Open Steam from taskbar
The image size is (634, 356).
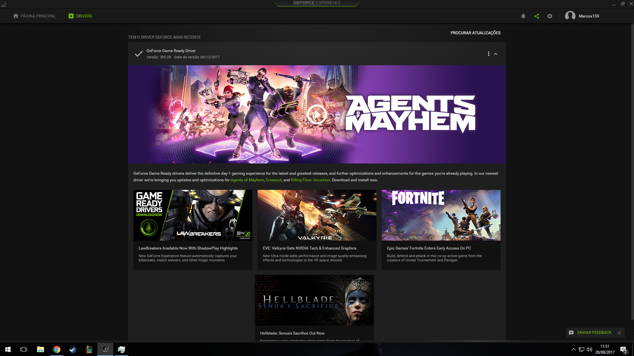(x=73, y=349)
